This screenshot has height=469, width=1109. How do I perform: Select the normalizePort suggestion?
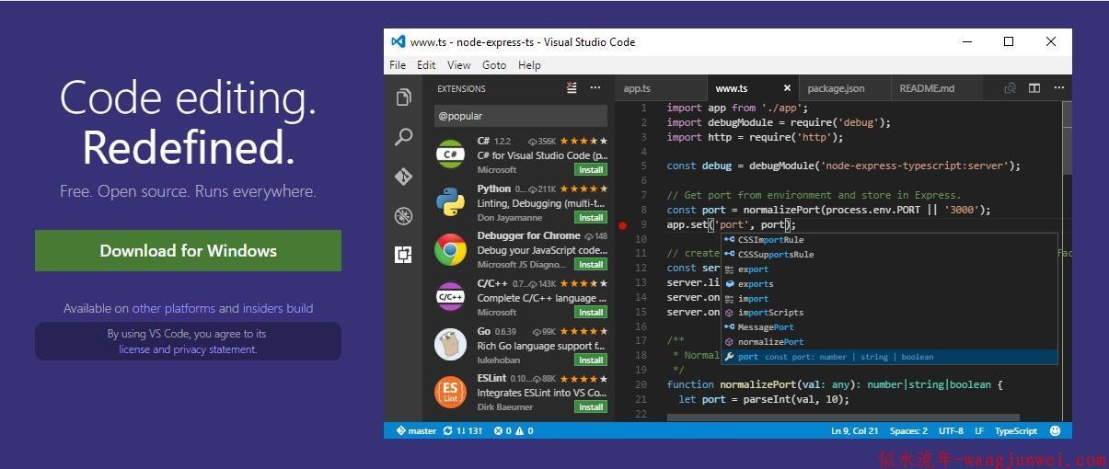tap(890, 342)
